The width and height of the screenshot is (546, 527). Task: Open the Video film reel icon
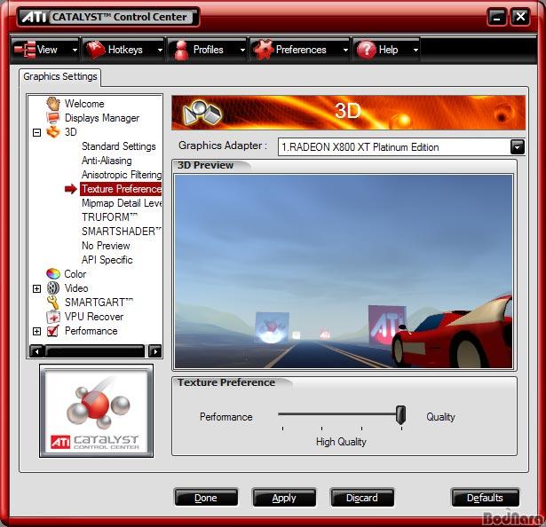point(53,288)
